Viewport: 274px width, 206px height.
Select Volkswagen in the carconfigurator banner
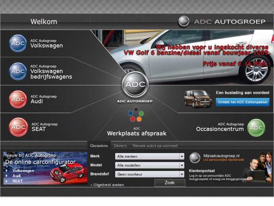(x=23, y=170)
